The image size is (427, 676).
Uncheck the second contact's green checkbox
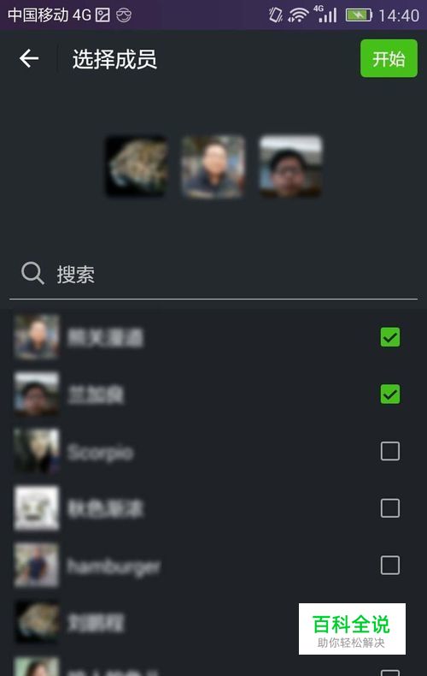390,394
